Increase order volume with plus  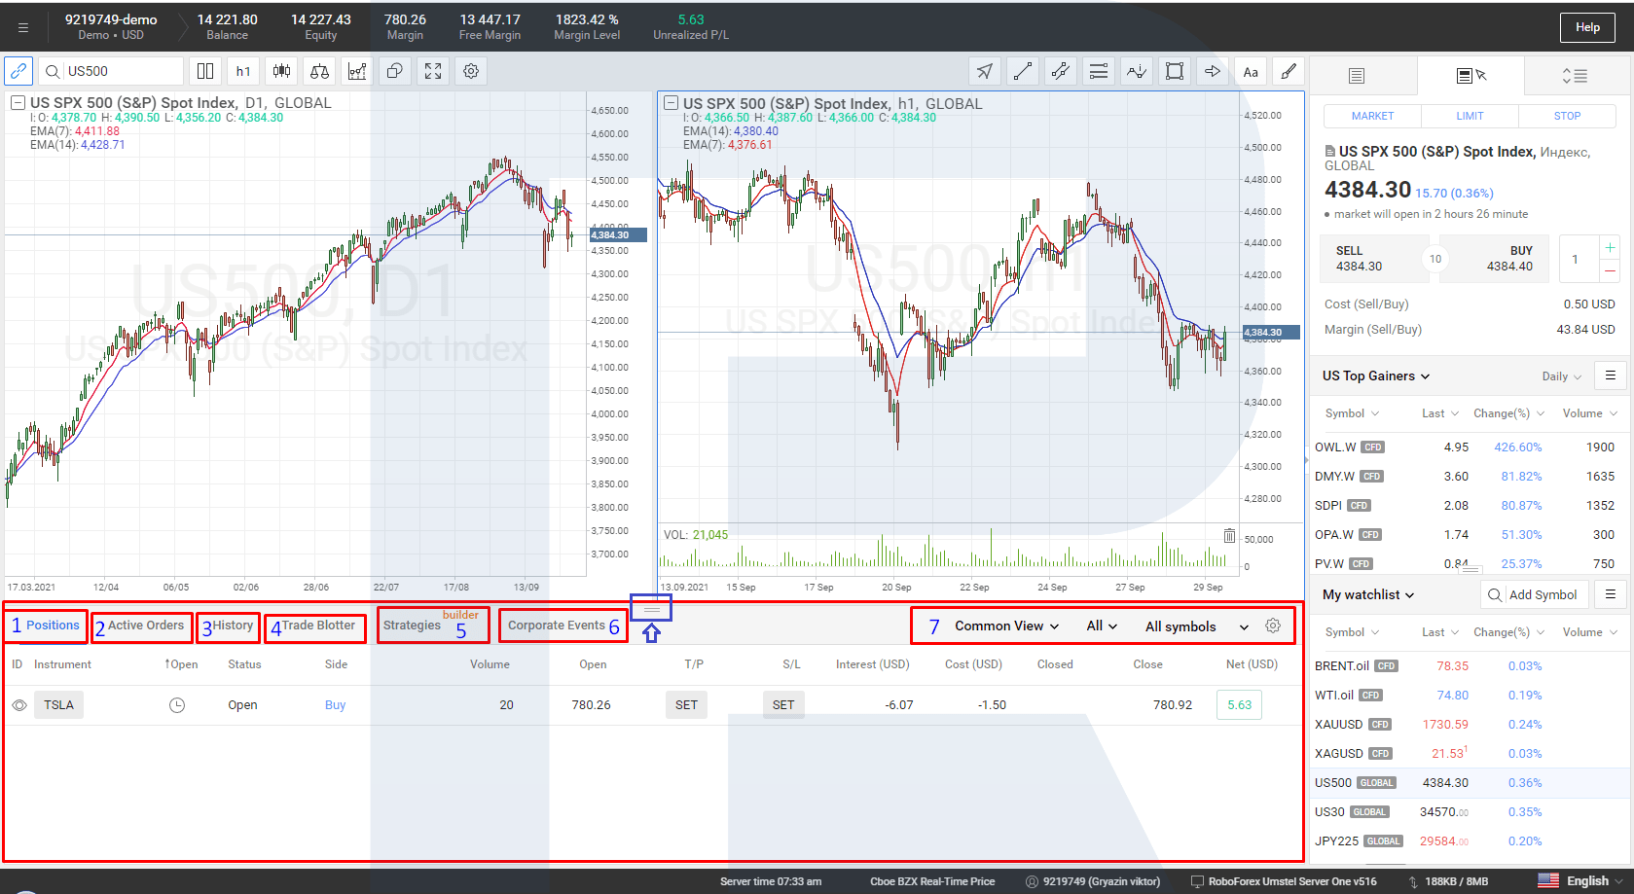point(1610,247)
